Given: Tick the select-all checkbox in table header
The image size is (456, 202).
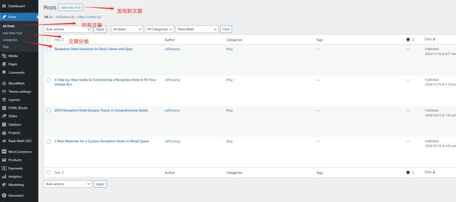Looking at the screenshot, I should (49, 40).
